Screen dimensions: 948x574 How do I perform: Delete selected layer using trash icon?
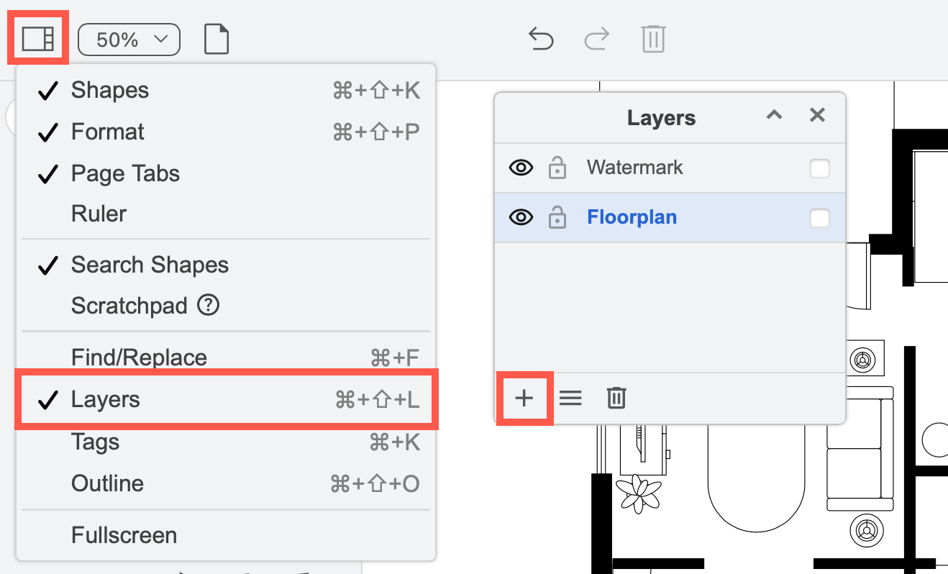coord(616,398)
